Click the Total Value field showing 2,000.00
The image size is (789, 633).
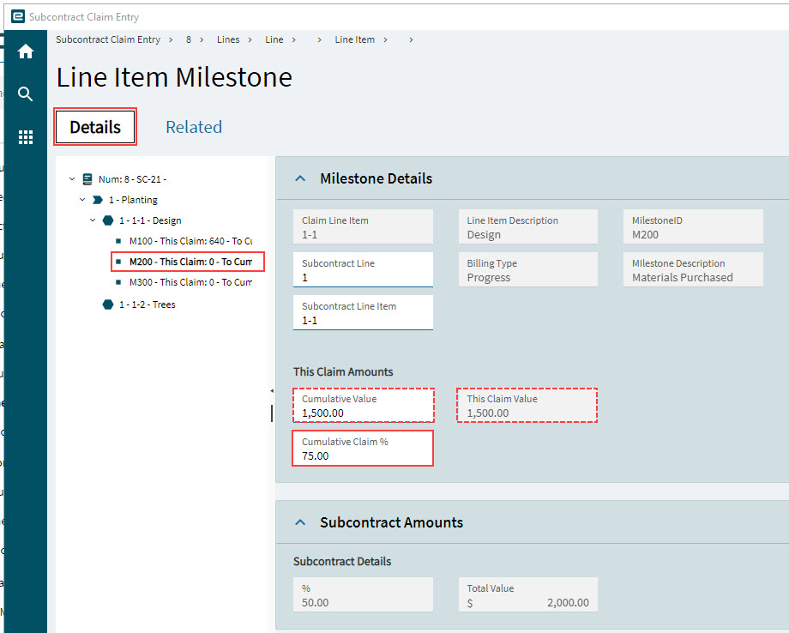coord(527,594)
